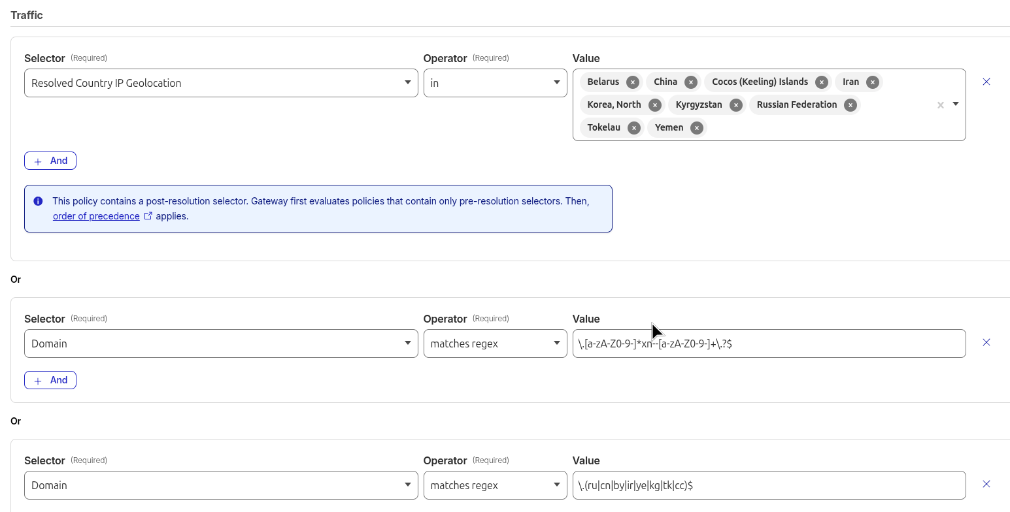Click the Cocos (Keeling) Islands tag label
The image size is (1010, 512).
(x=760, y=82)
